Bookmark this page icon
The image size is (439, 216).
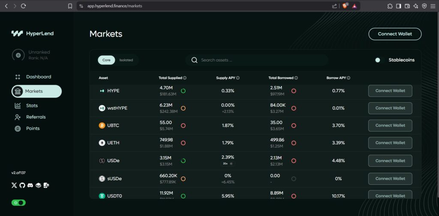click(x=70, y=6)
